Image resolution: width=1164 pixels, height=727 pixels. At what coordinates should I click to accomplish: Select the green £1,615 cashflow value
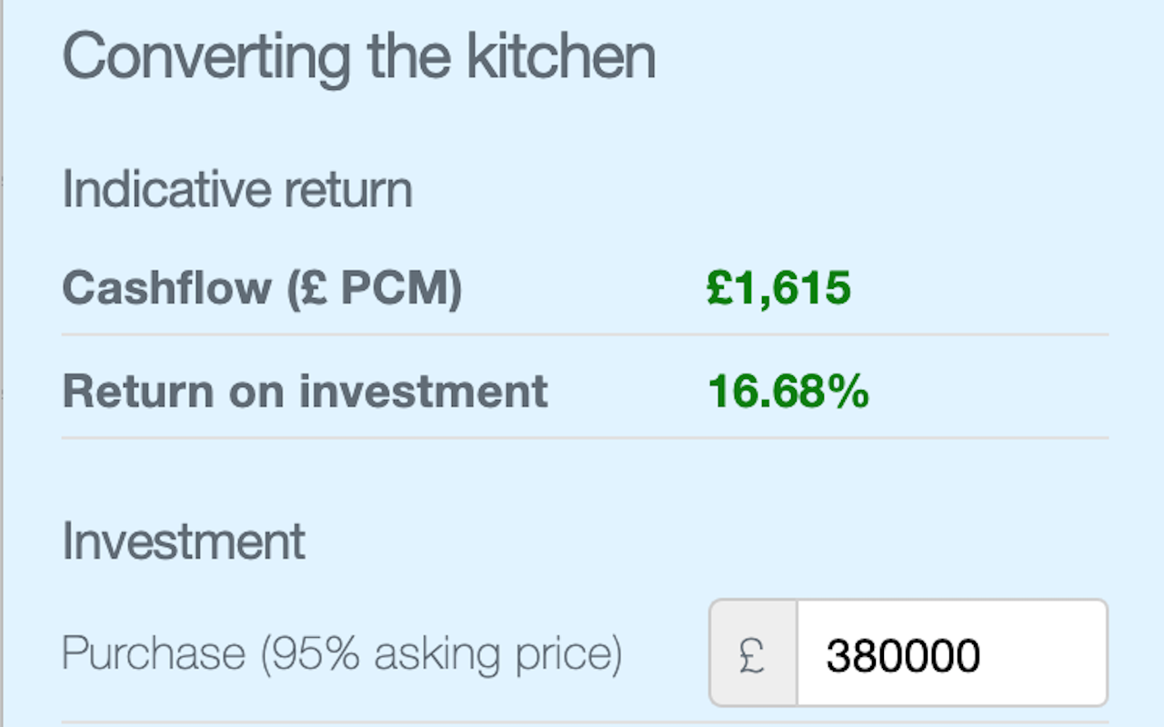(778, 288)
